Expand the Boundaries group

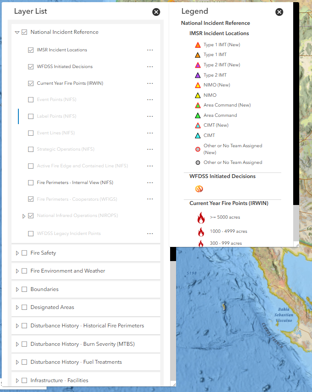tap(17, 289)
